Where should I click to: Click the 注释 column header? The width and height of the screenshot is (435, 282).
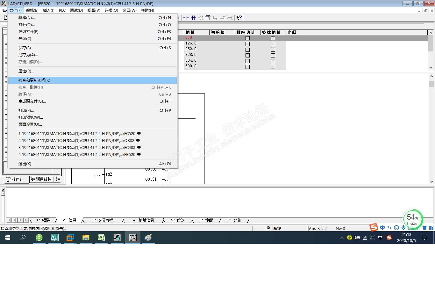point(357,32)
